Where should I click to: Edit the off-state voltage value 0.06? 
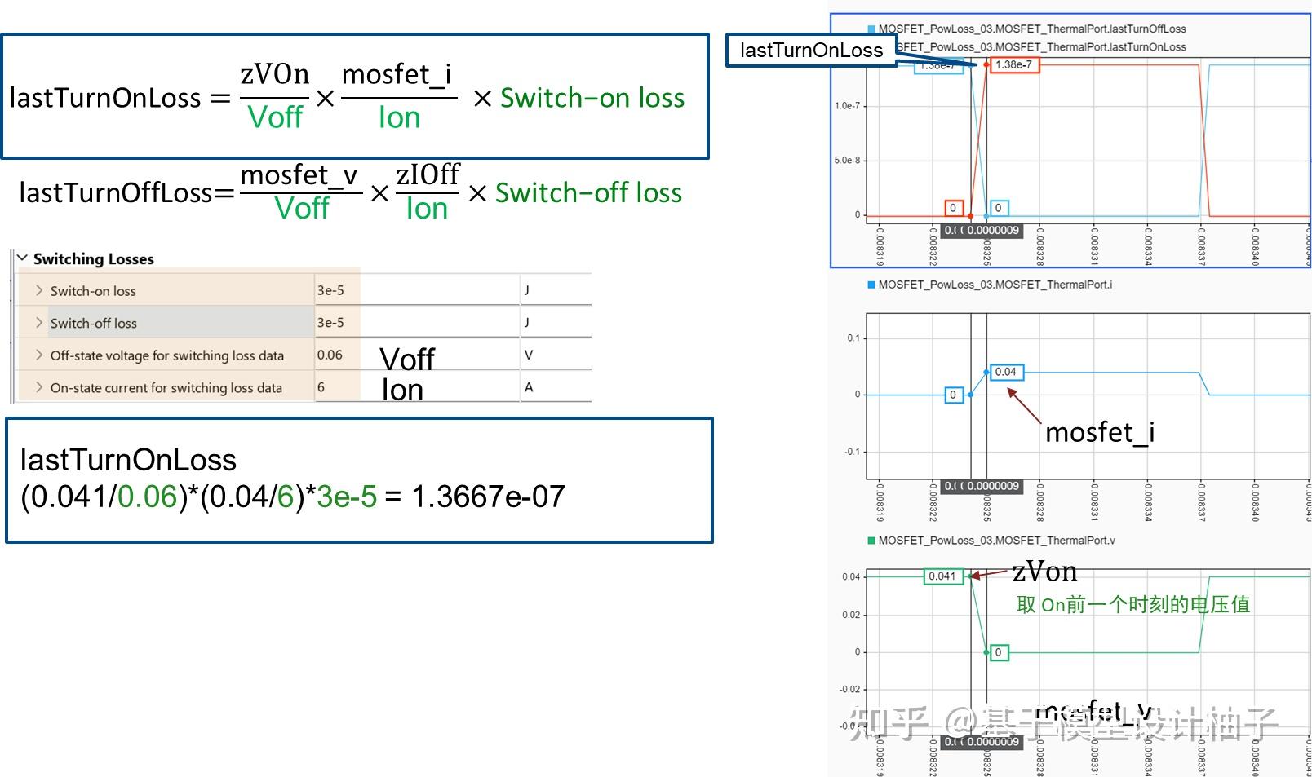[x=417, y=355]
